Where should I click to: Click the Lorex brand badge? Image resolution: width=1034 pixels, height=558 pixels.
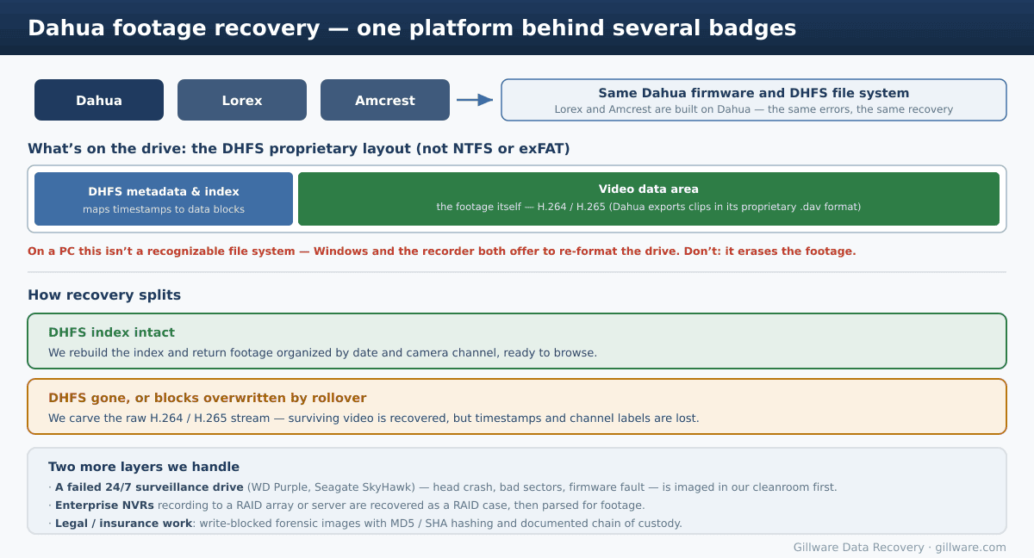click(242, 100)
